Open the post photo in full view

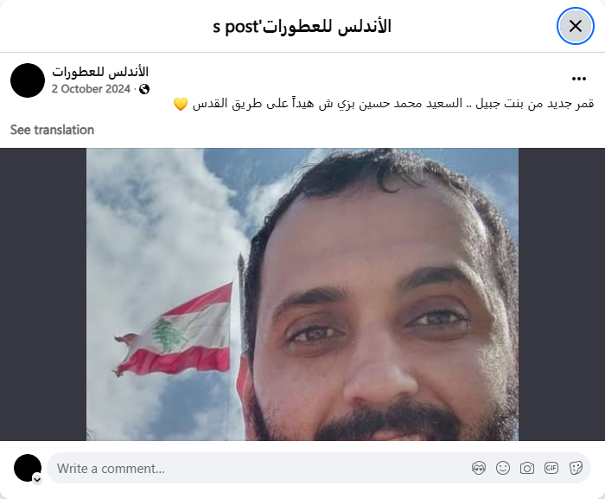(302, 294)
